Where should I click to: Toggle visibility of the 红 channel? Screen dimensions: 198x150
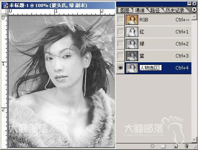(120, 32)
